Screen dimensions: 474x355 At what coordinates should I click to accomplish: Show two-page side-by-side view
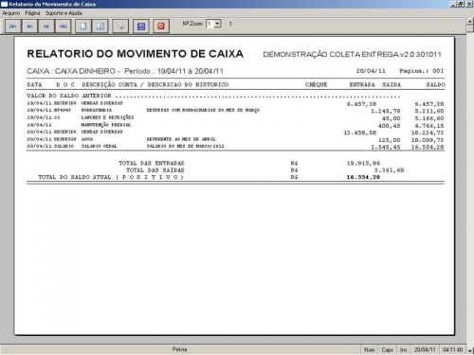pyautogui.click(x=100, y=27)
